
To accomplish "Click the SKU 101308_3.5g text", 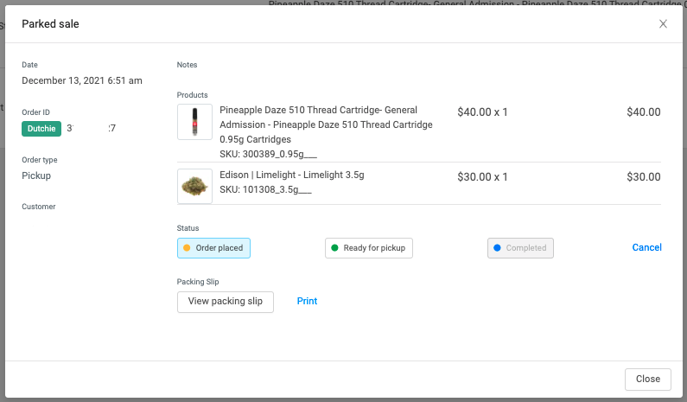I will click(265, 189).
